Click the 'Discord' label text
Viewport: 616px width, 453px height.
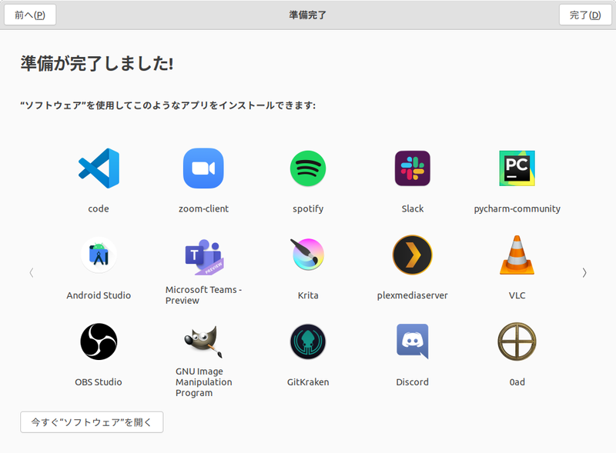[413, 382]
